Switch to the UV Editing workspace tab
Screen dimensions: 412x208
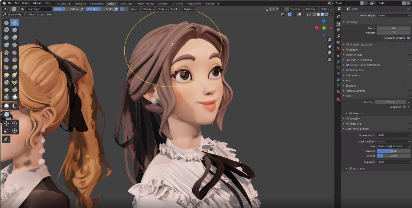[x=177, y=4]
